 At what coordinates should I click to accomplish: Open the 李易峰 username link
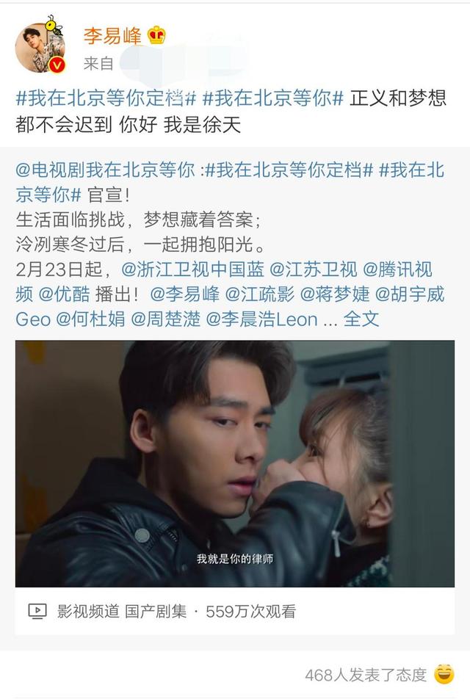coord(112,36)
